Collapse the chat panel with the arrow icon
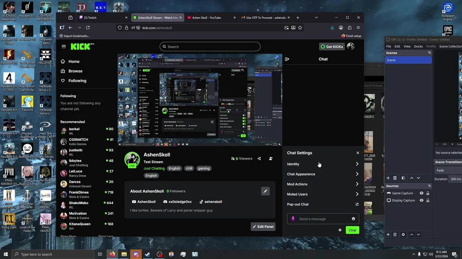The width and height of the screenshot is (462, 259). 287,59
